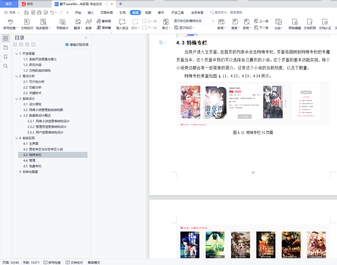The height and width of the screenshot is (265, 337).
Task: Open 文档校对 proofreading in the ribbon
Action: (x=27, y=24)
